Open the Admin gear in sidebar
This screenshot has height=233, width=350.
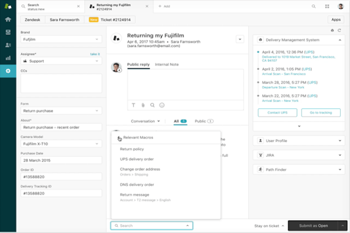[8, 70]
